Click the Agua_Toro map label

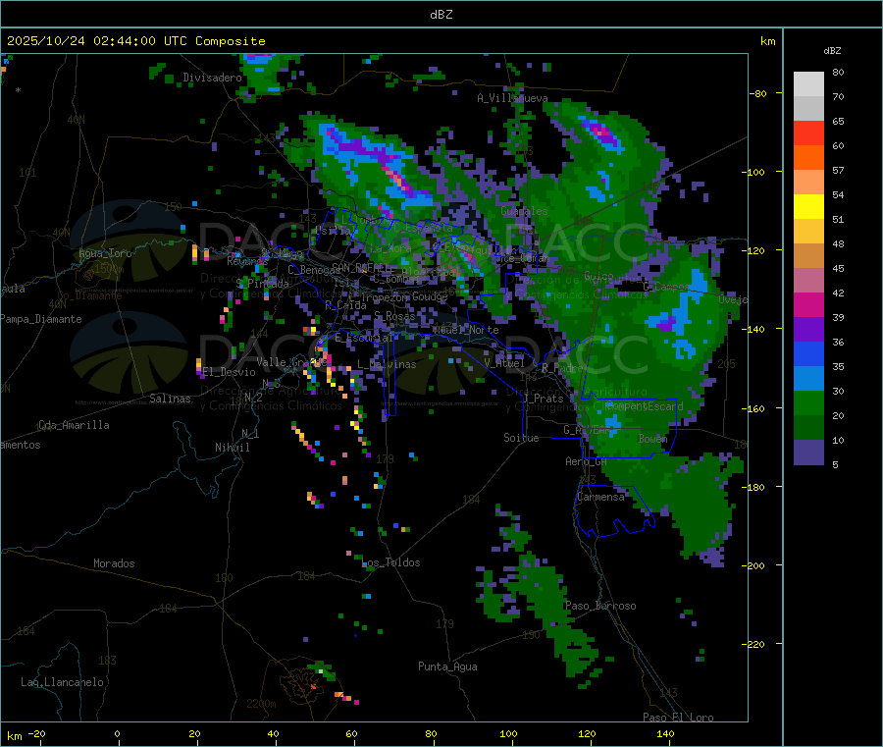tap(105, 253)
